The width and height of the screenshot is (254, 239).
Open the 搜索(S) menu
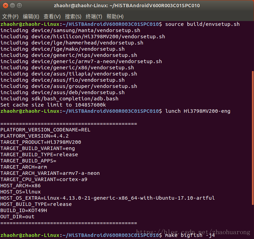pyautogui.click(x=73, y=17)
